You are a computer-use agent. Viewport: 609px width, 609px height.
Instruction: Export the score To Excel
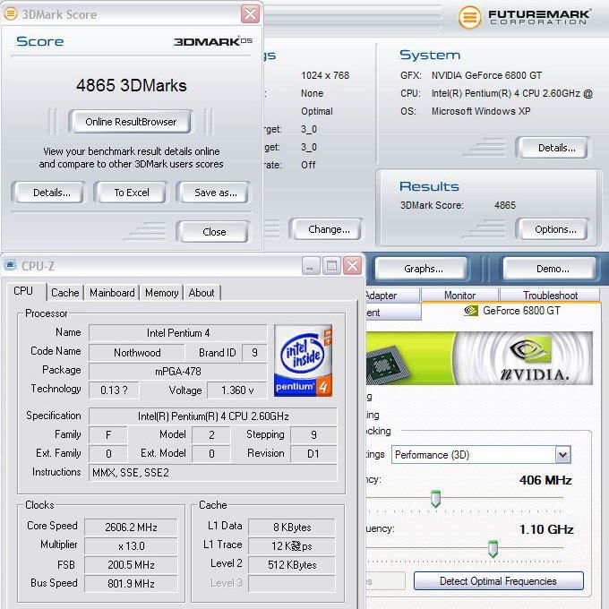point(132,193)
